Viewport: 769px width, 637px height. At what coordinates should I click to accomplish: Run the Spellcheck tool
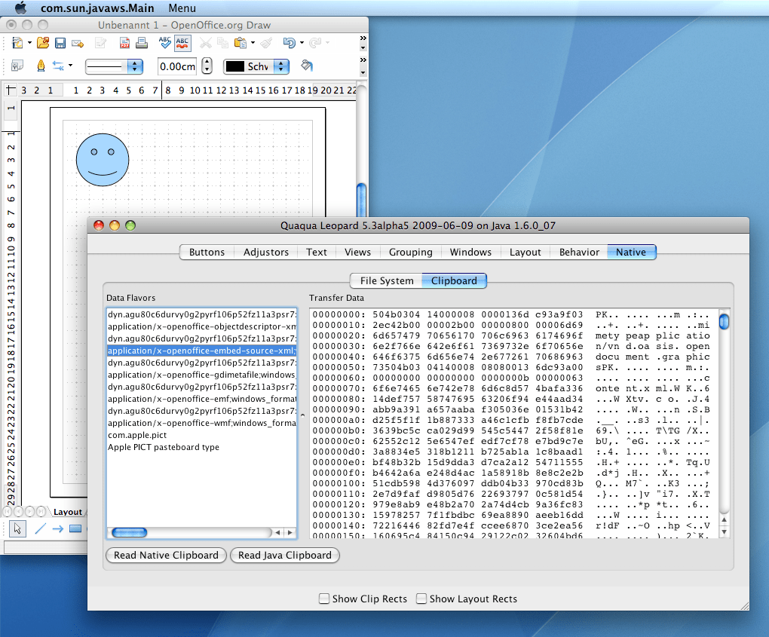[x=165, y=42]
